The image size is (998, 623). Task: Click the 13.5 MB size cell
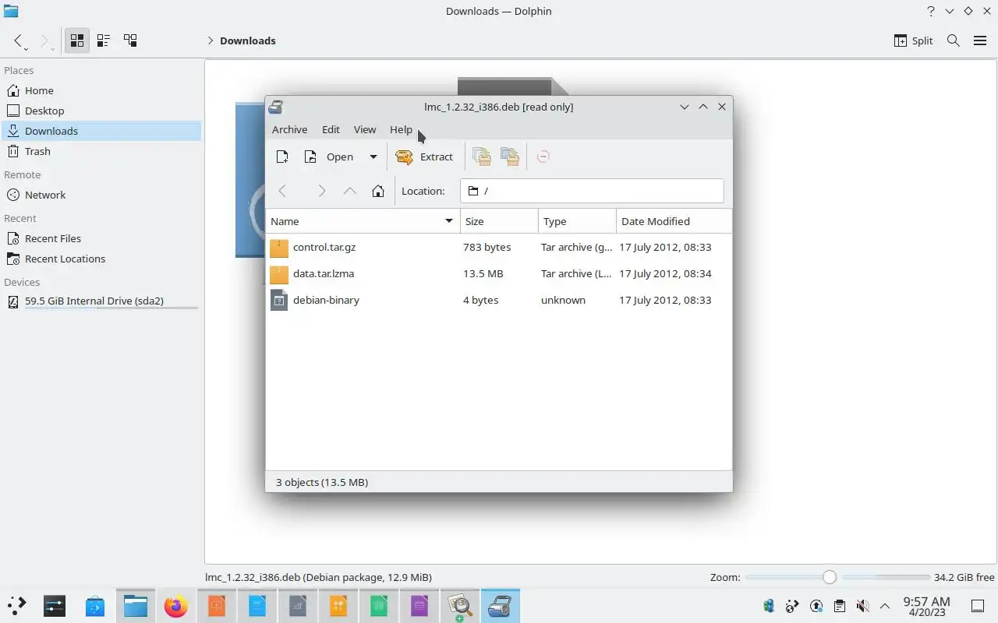483,273
